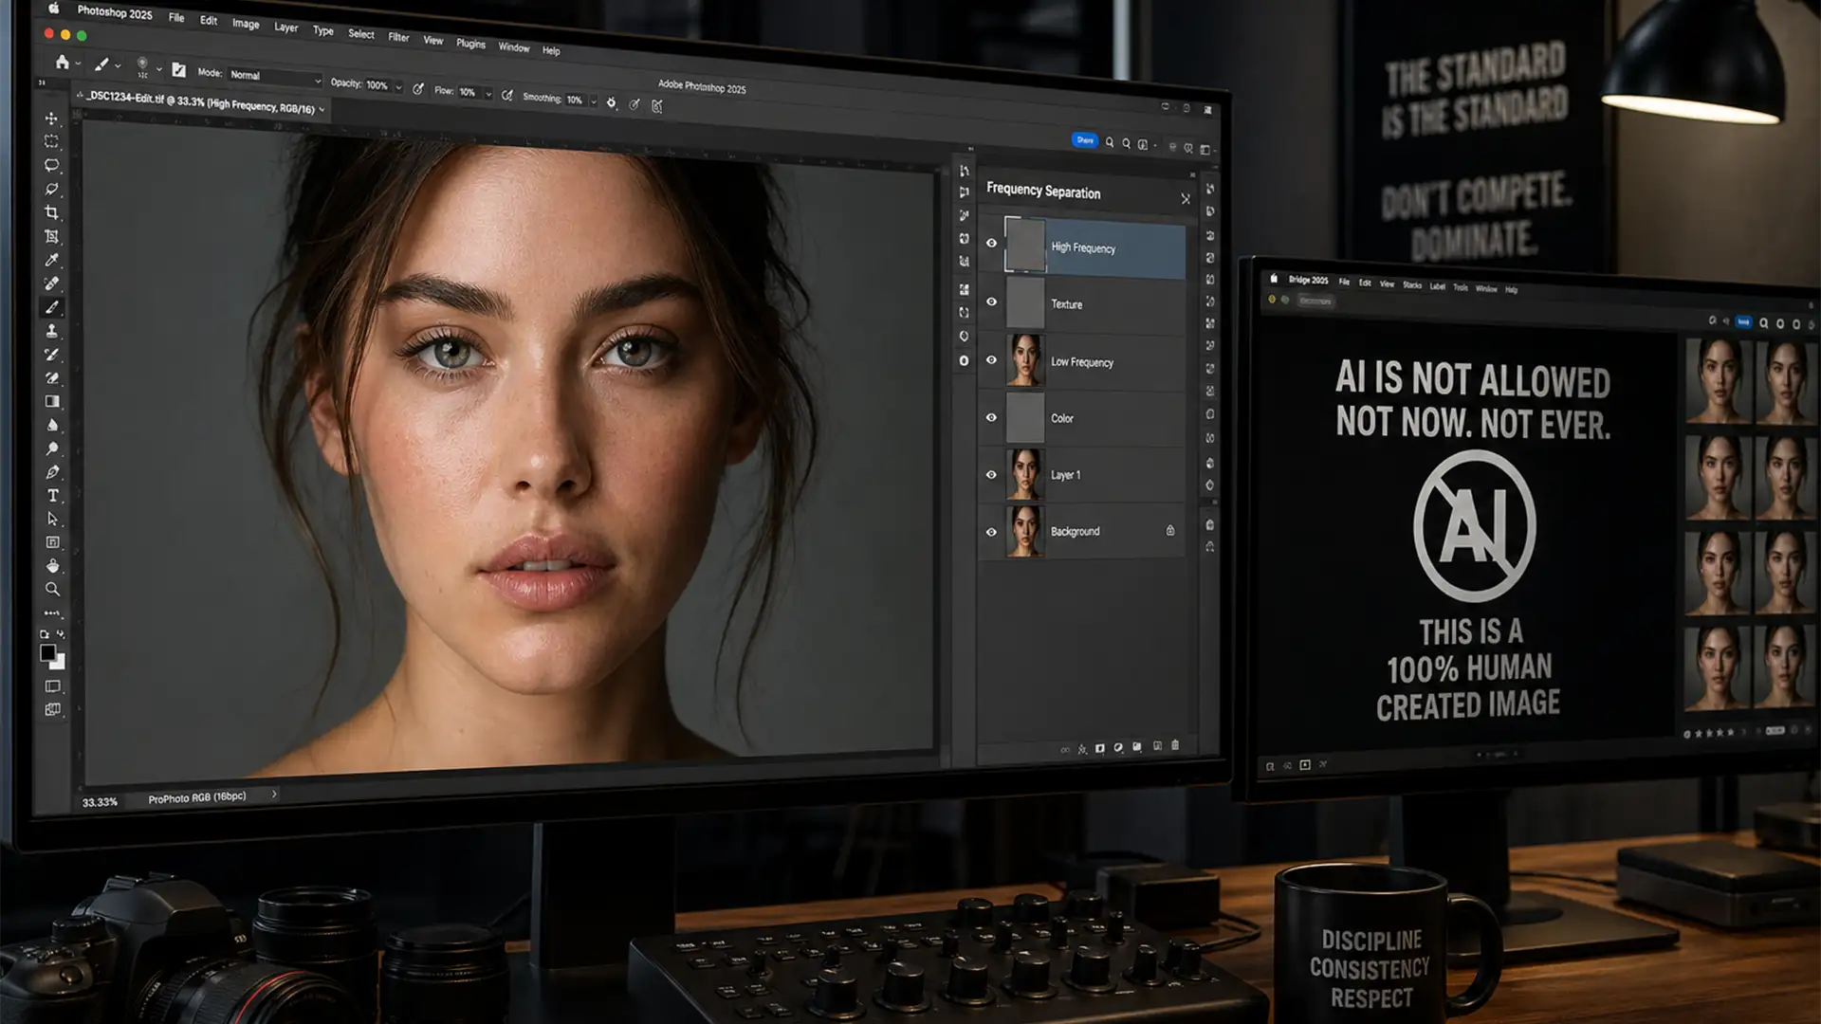Select the Crop tool
Image resolution: width=1821 pixels, height=1024 pixels.
pos(50,211)
